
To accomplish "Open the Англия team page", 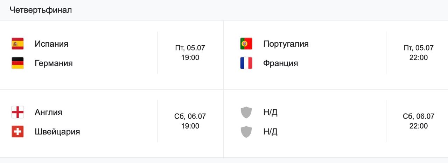I will coord(48,112).
